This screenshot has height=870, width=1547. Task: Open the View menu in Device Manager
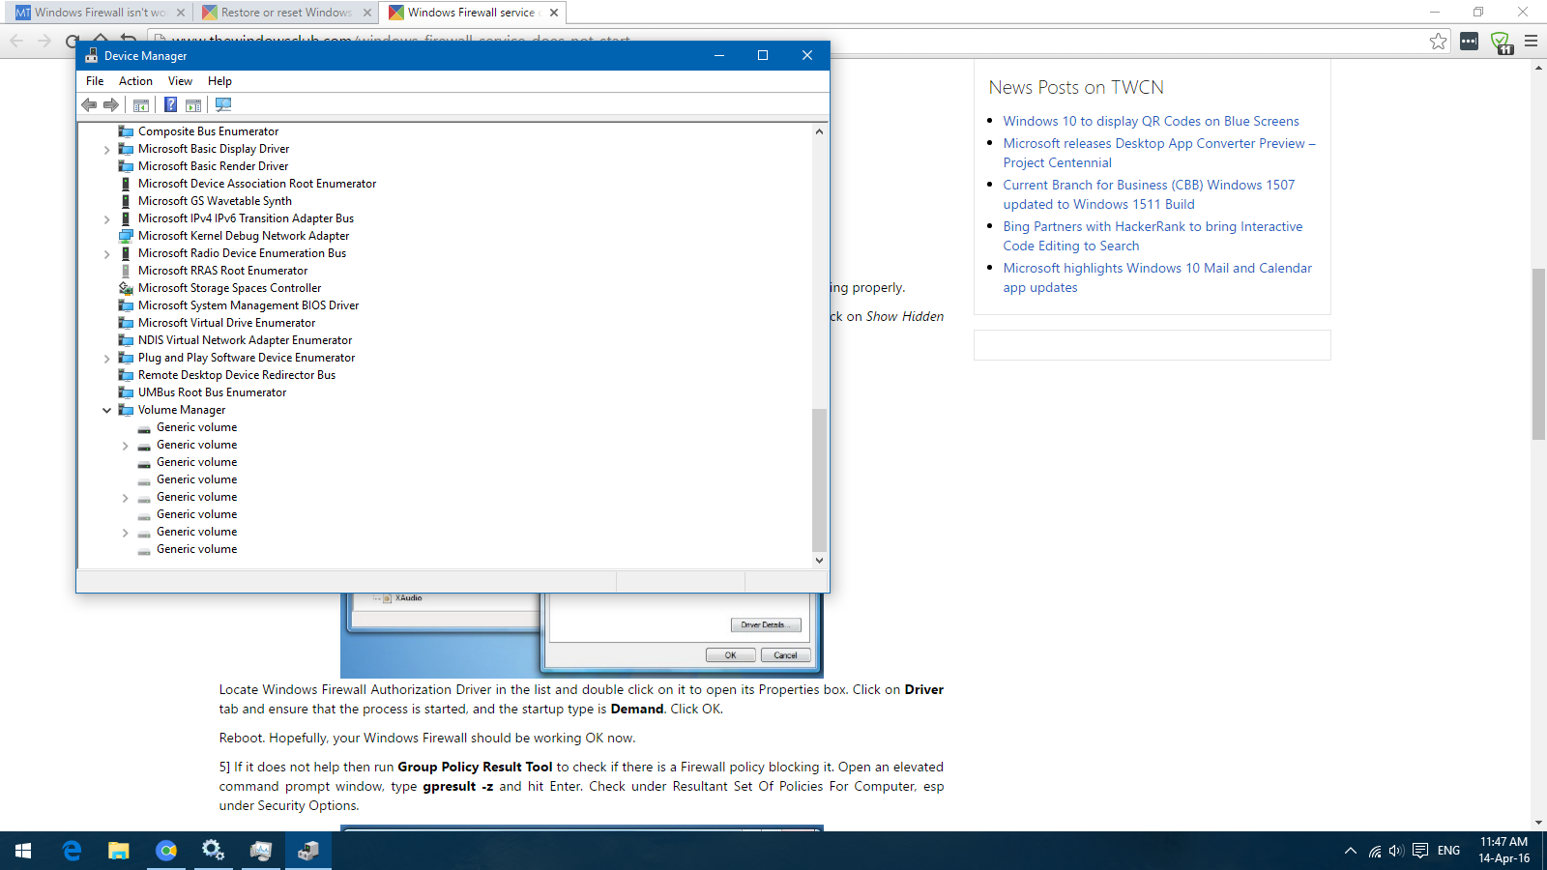[x=180, y=81]
